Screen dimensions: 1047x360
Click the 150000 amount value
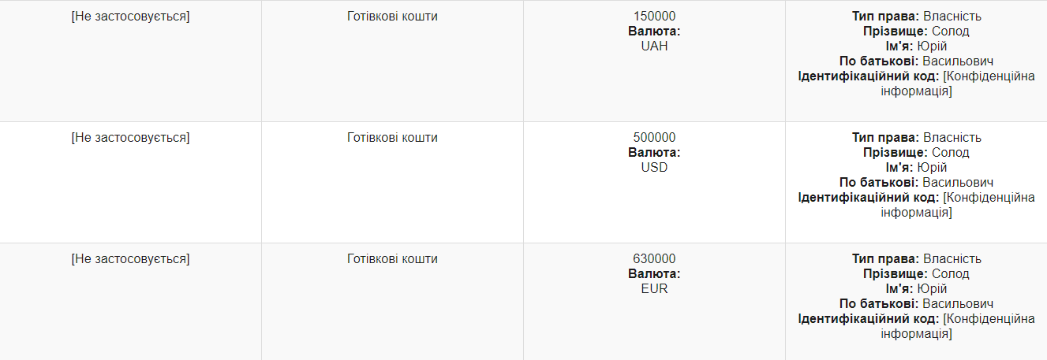[654, 16]
